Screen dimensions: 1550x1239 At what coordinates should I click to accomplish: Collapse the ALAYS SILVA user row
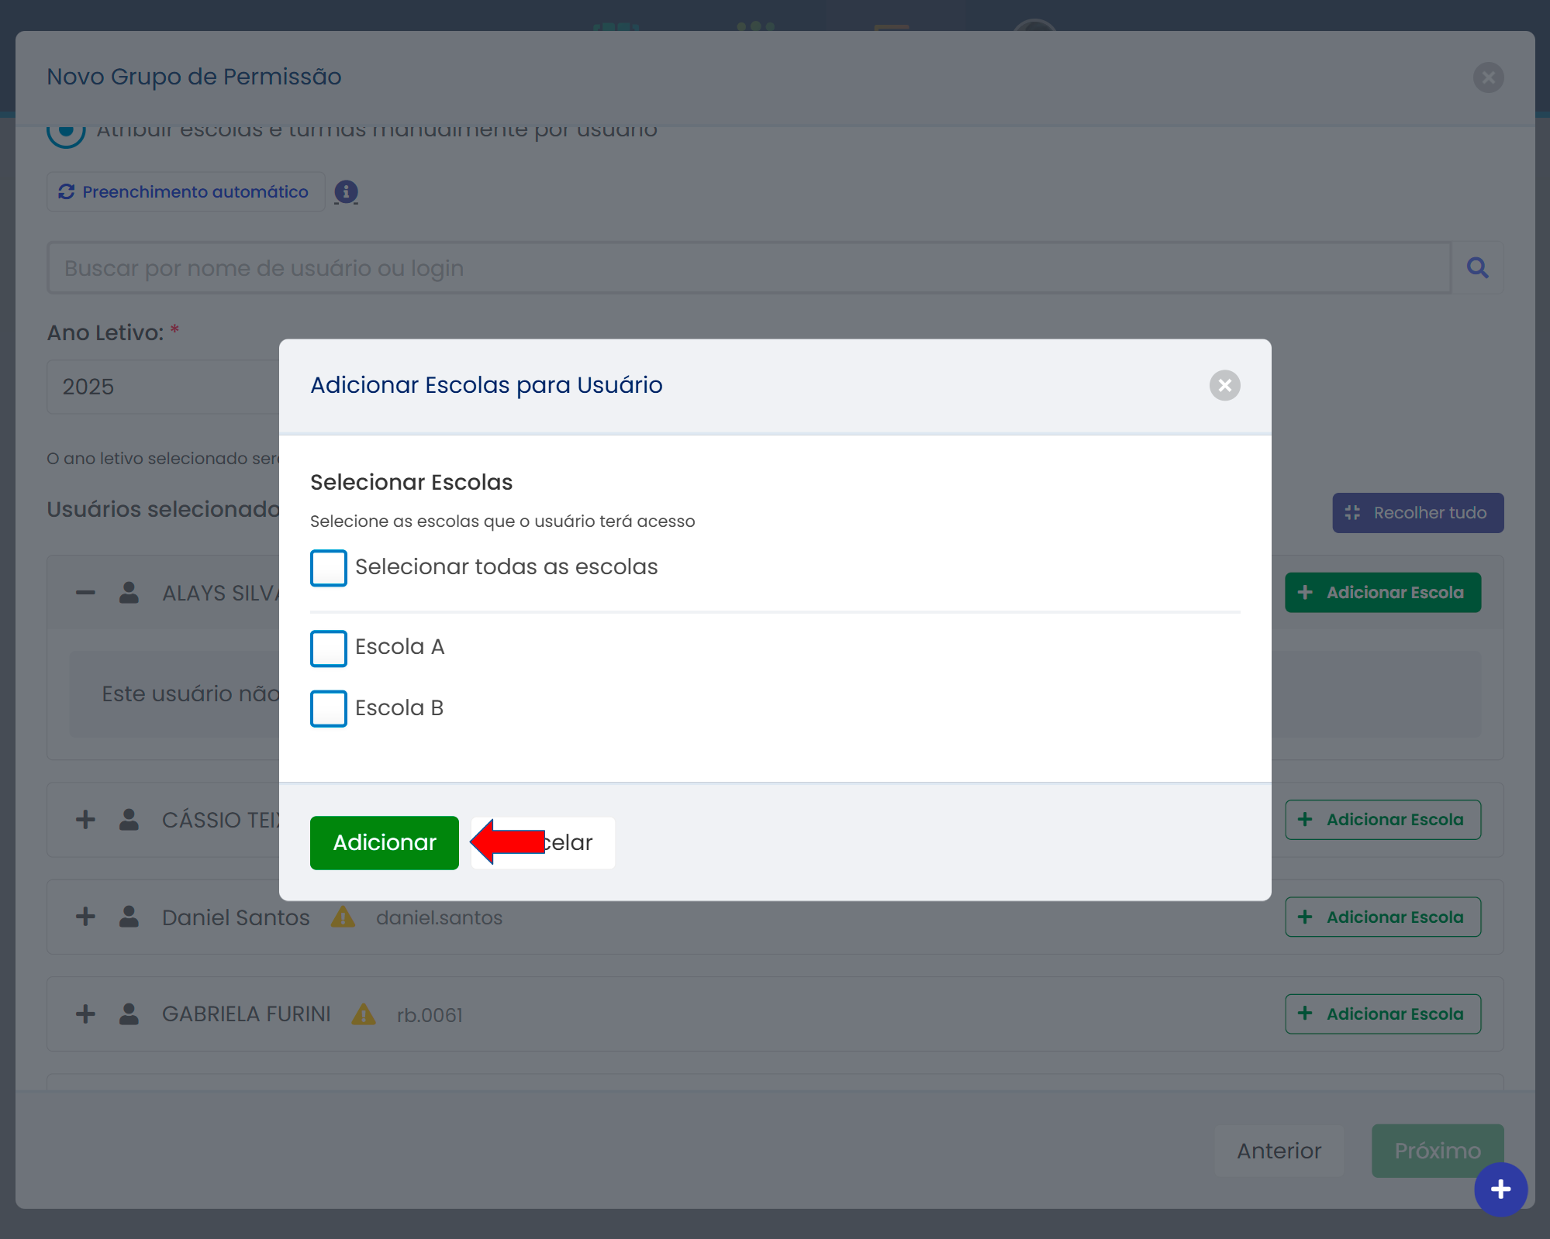85,593
